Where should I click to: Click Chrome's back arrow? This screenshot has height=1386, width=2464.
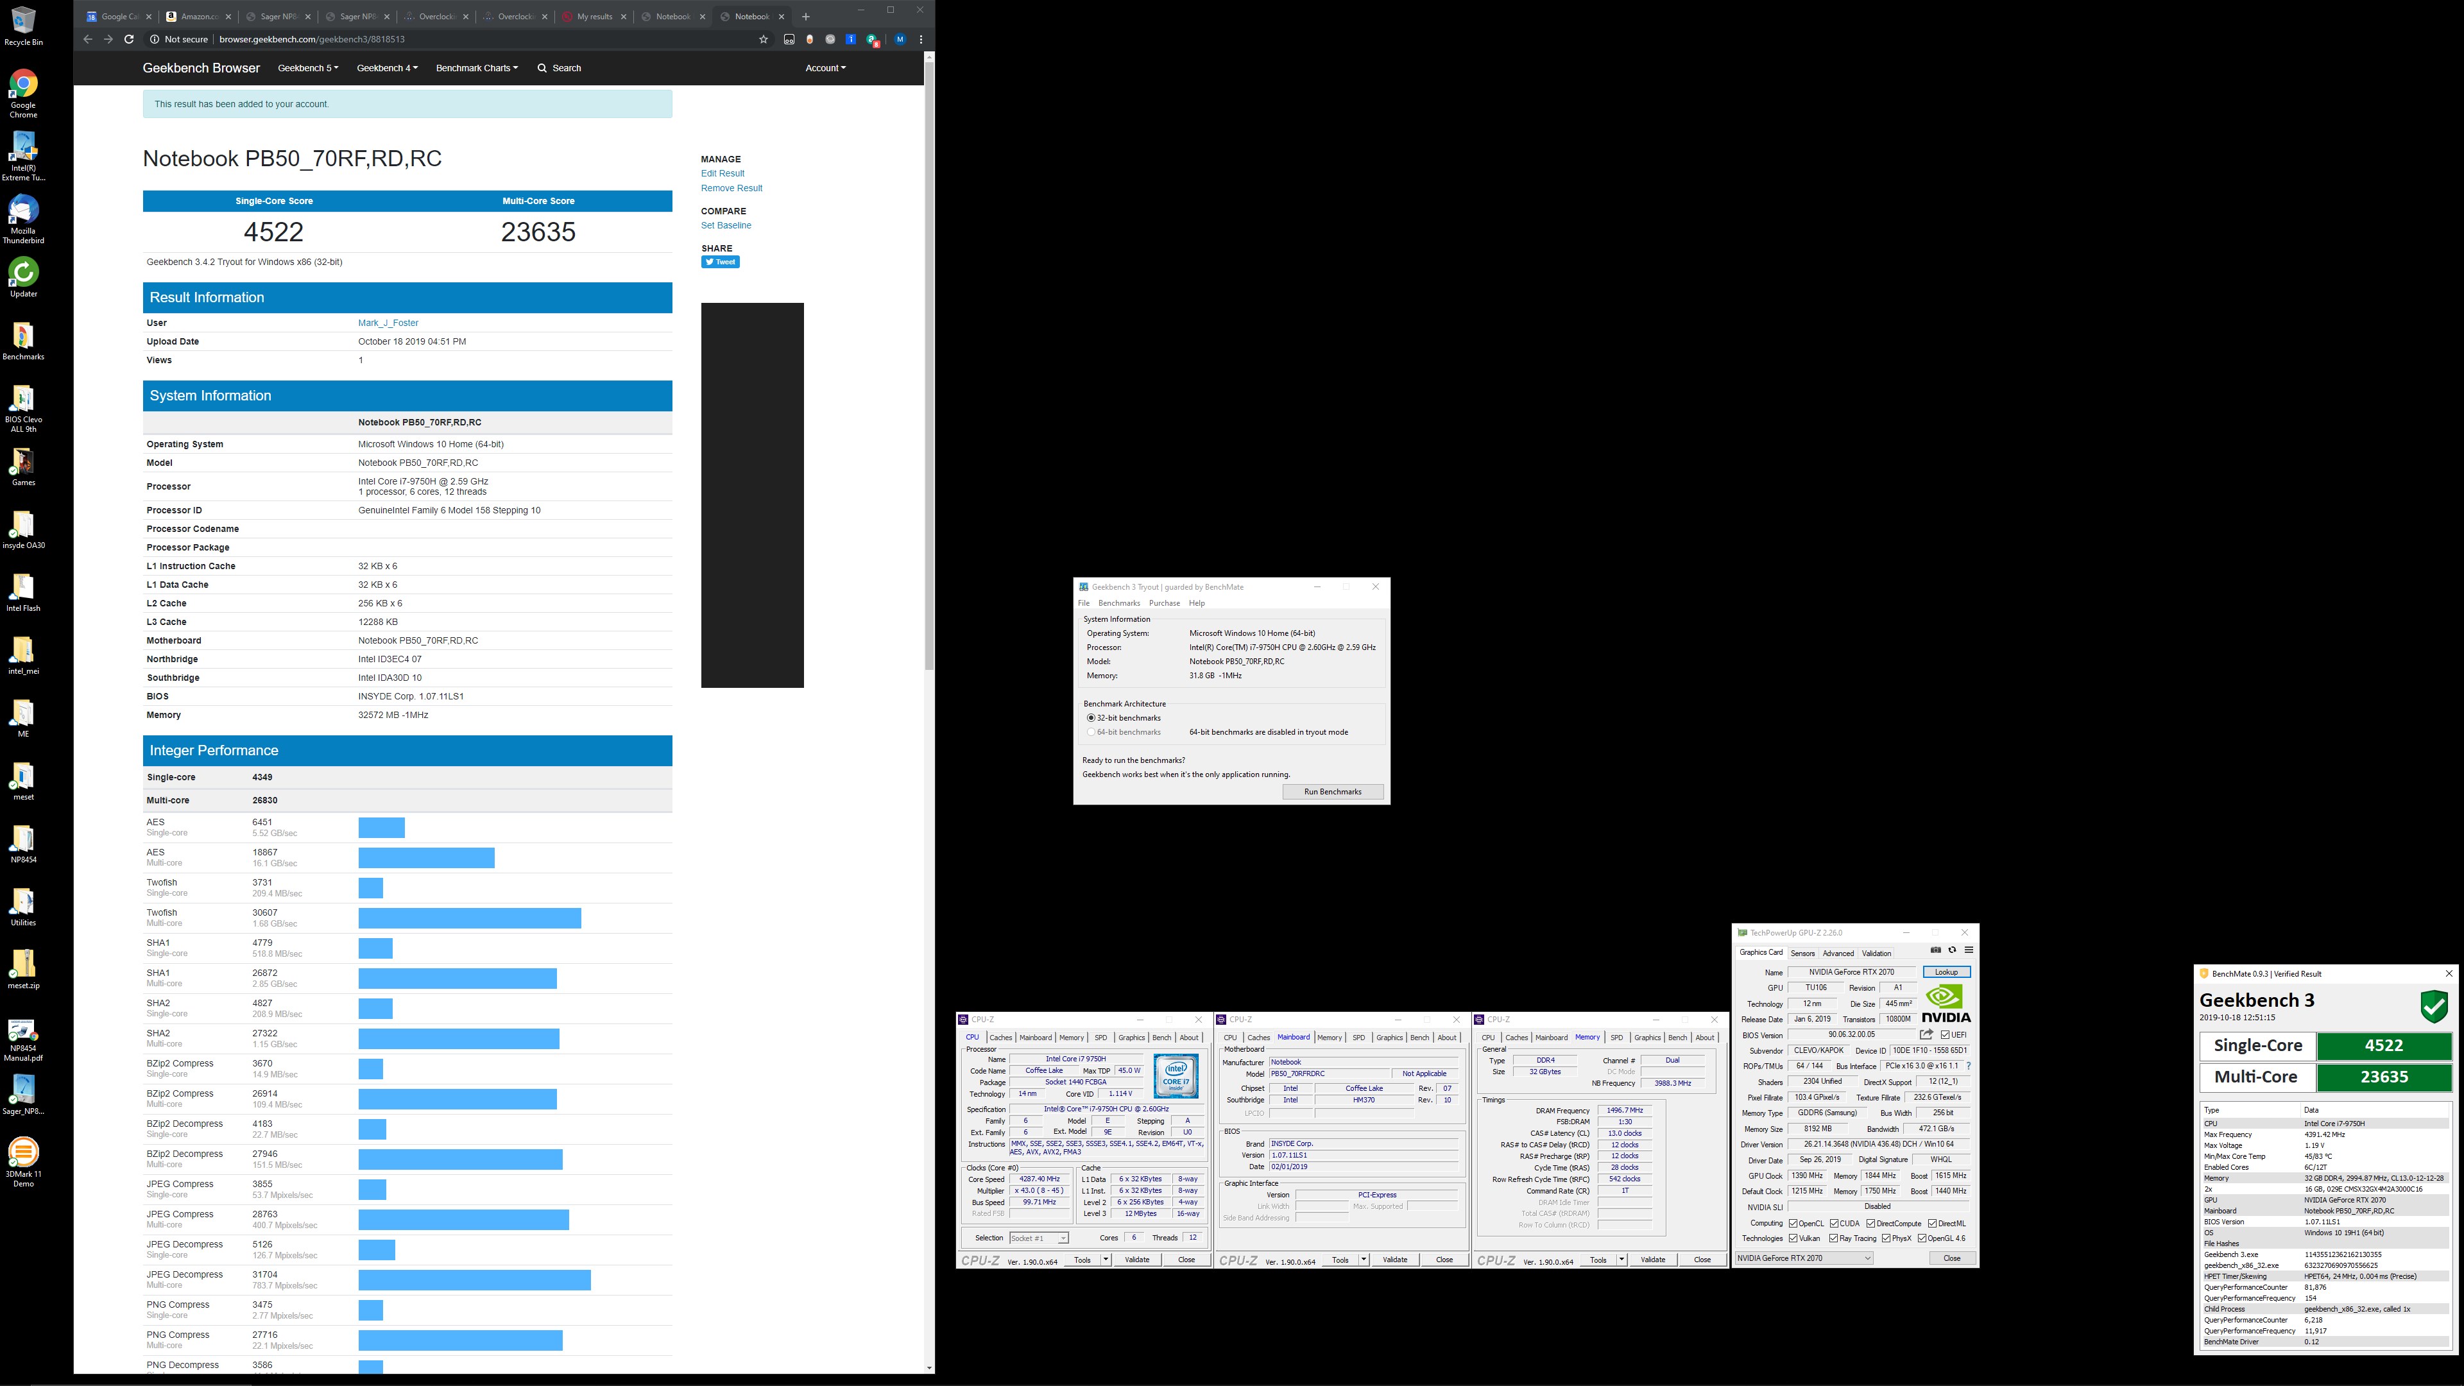[87, 39]
